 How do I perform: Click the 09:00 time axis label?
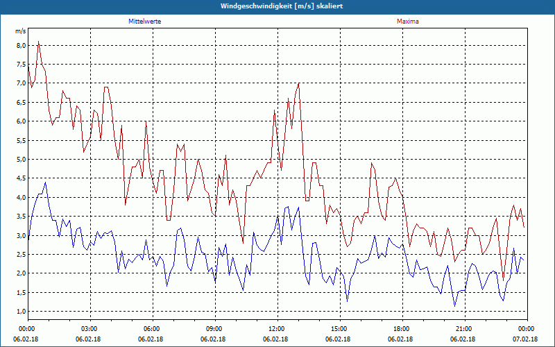(215, 329)
